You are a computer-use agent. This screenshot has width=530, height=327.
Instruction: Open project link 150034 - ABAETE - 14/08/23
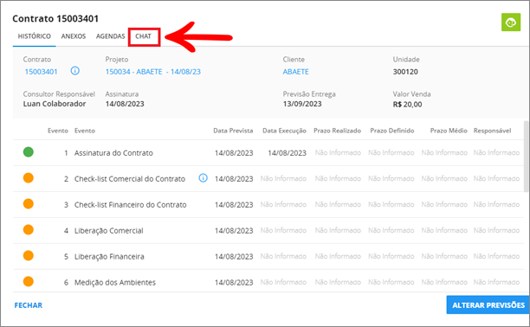[152, 72]
